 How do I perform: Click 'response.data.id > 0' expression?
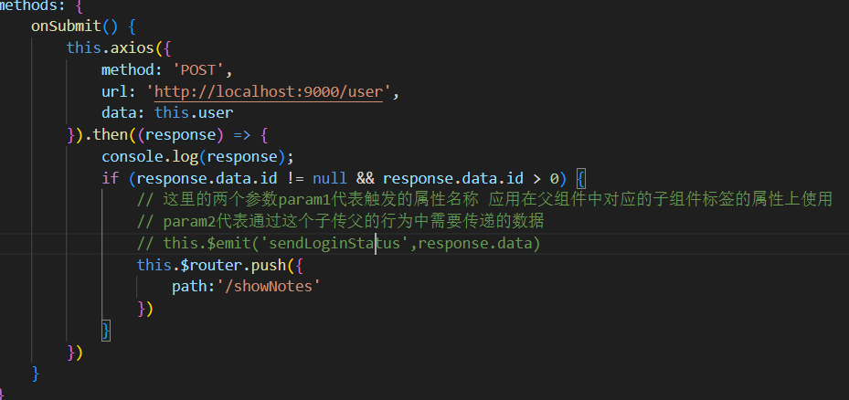pos(471,178)
